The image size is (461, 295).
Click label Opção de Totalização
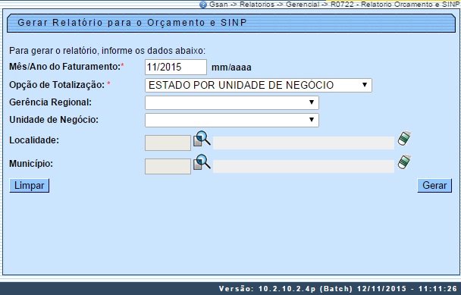click(57, 85)
